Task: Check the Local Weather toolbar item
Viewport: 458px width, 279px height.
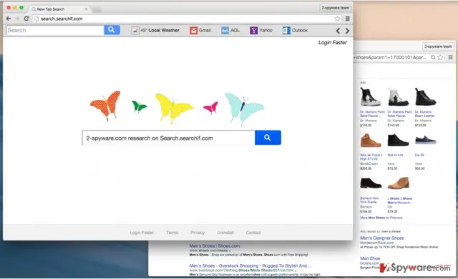Action: [x=155, y=30]
